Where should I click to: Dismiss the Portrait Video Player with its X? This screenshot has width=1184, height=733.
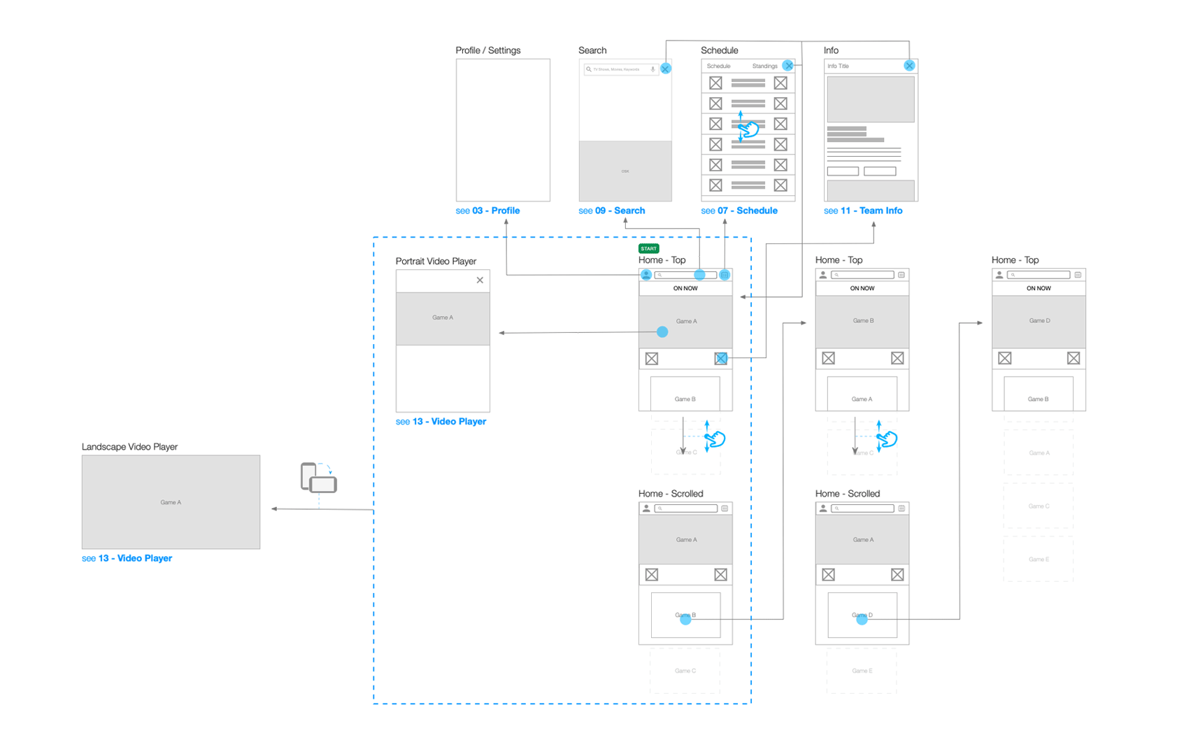pos(480,280)
